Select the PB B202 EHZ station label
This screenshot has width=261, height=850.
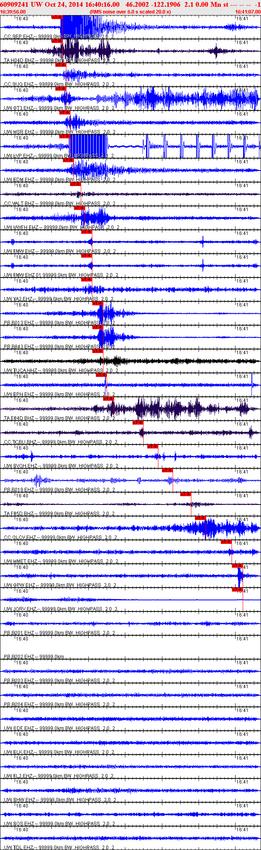[x=34, y=657]
